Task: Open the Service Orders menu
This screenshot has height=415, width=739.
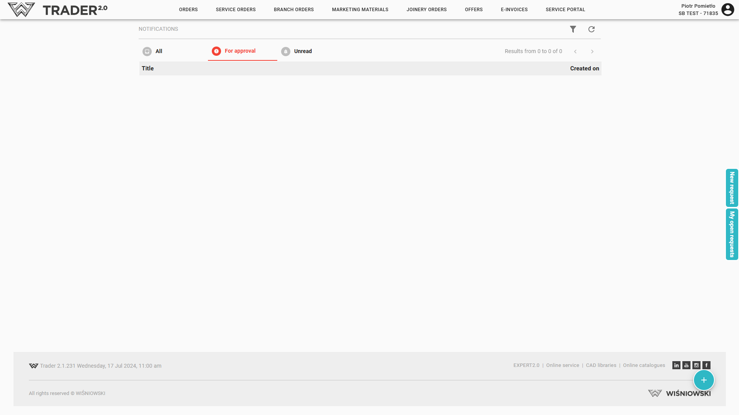Action: tap(236, 10)
